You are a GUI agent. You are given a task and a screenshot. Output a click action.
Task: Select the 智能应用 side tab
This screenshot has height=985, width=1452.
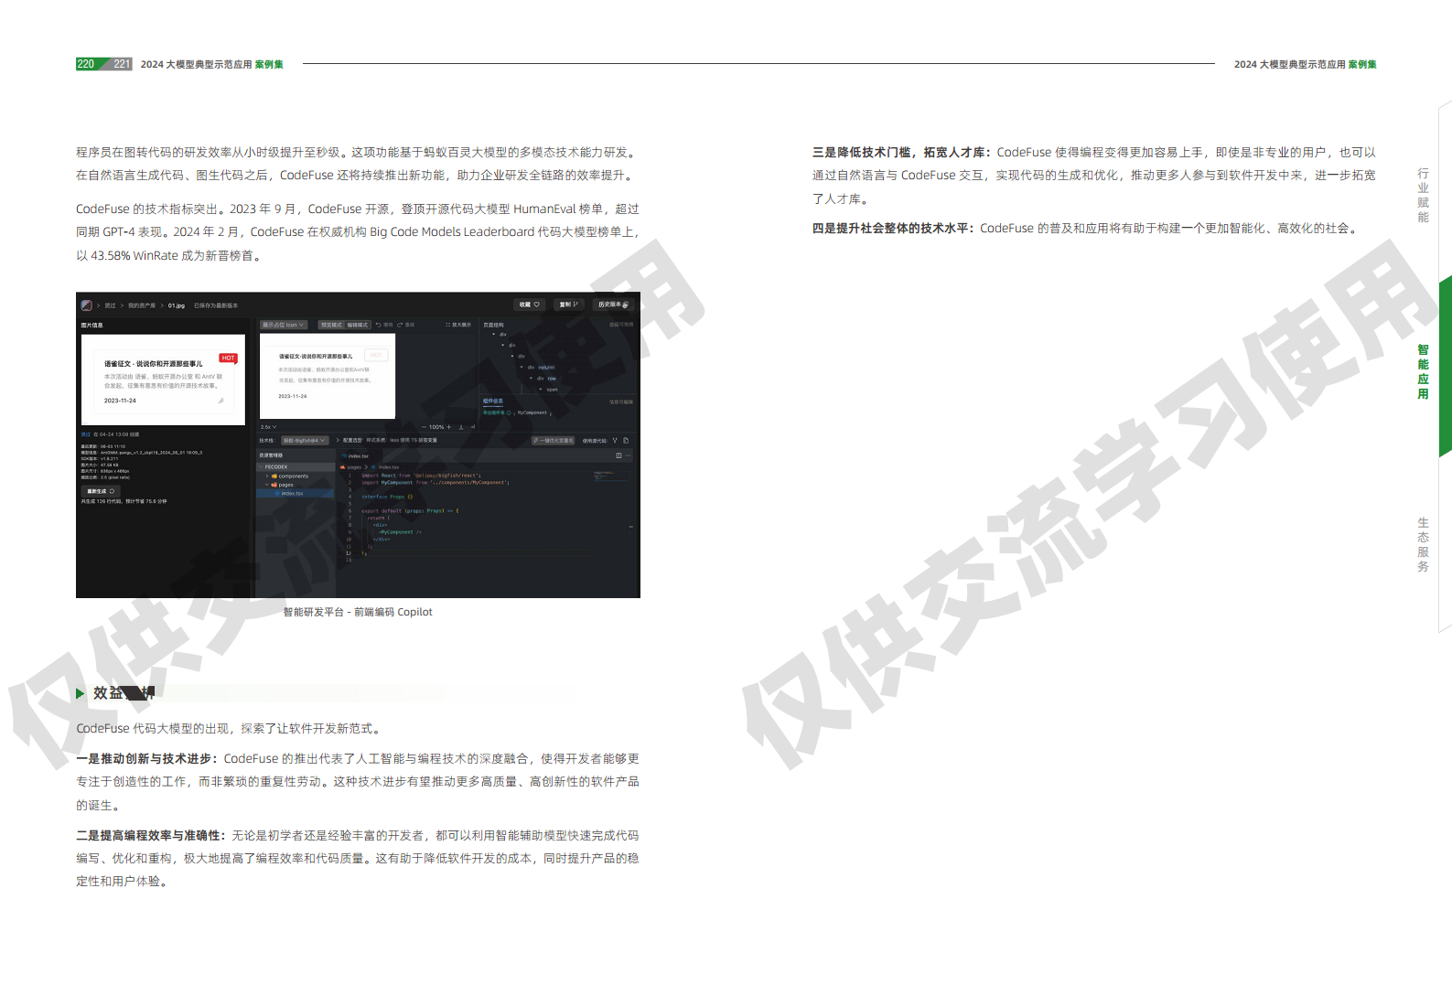point(1423,371)
